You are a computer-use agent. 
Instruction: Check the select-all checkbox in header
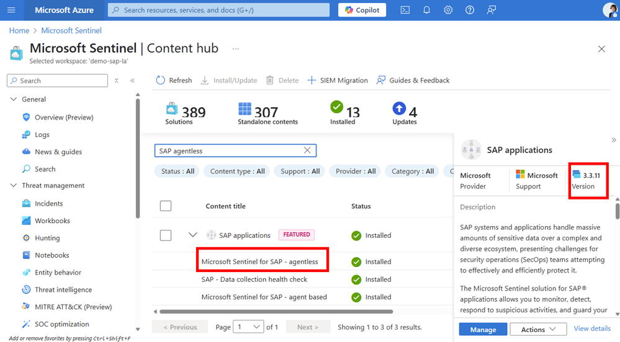(166, 206)
